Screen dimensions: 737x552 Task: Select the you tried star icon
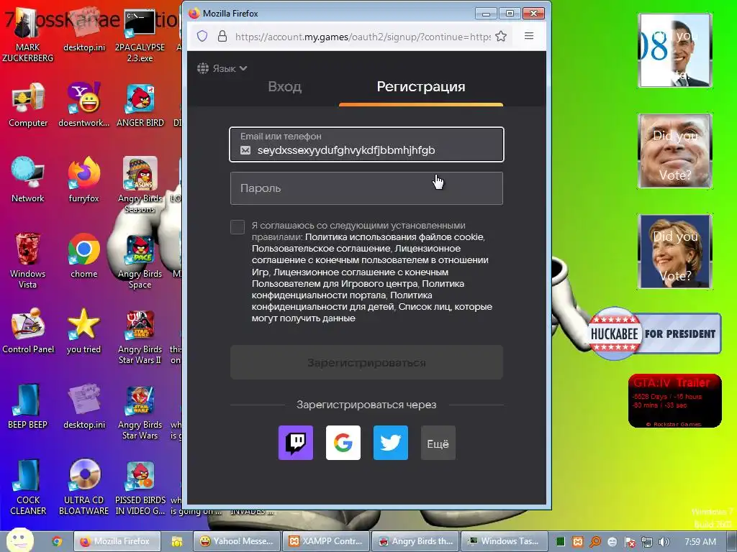click(83, 331)
